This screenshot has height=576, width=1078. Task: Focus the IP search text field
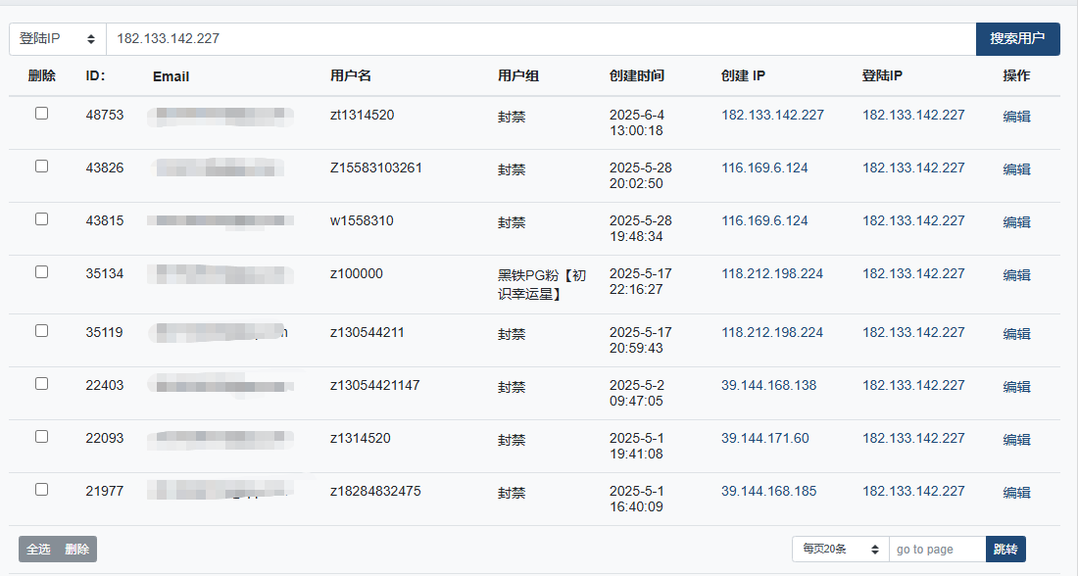[541, 39]
